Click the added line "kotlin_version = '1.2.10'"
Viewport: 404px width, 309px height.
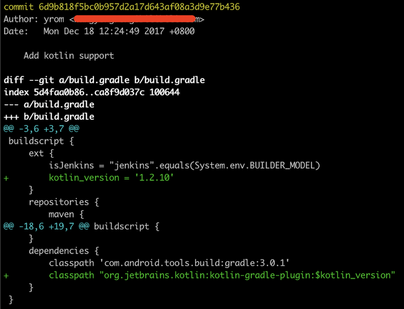click(111, 178)
